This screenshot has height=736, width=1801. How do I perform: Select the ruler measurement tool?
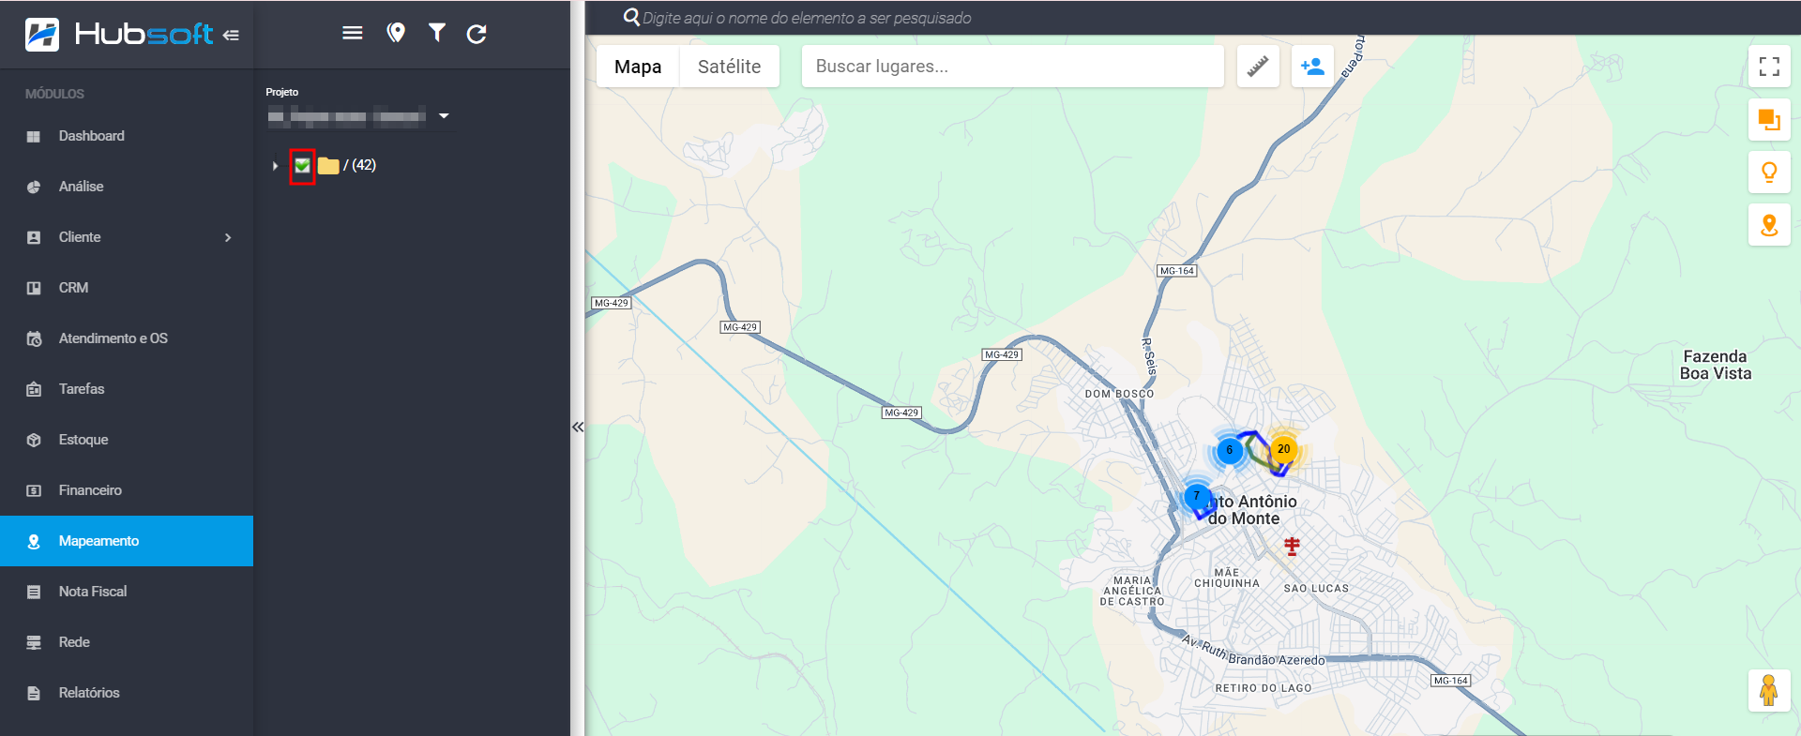tap(1258, 67)
